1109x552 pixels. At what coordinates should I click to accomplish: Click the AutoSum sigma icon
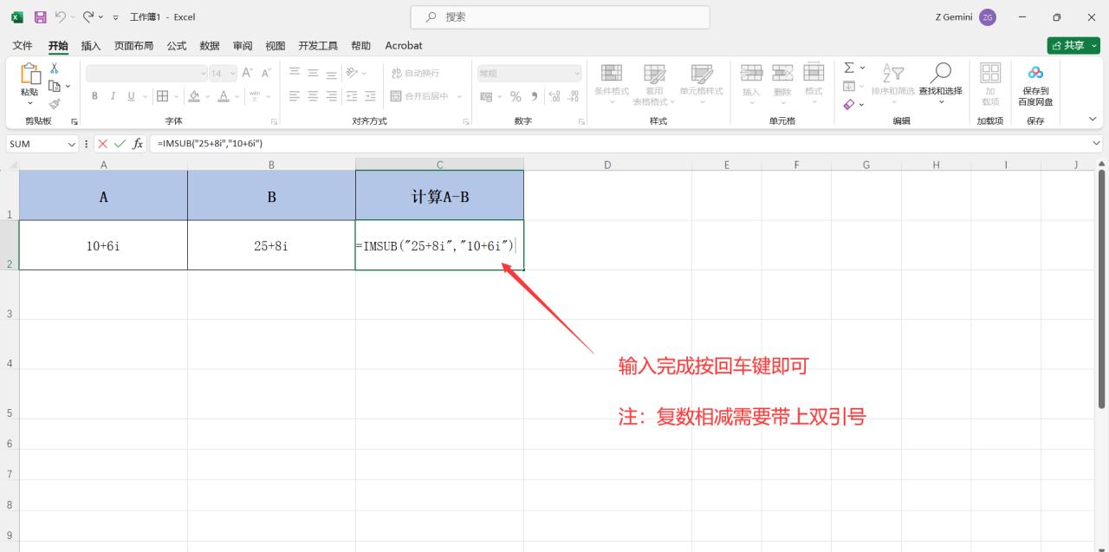point(849,68)
